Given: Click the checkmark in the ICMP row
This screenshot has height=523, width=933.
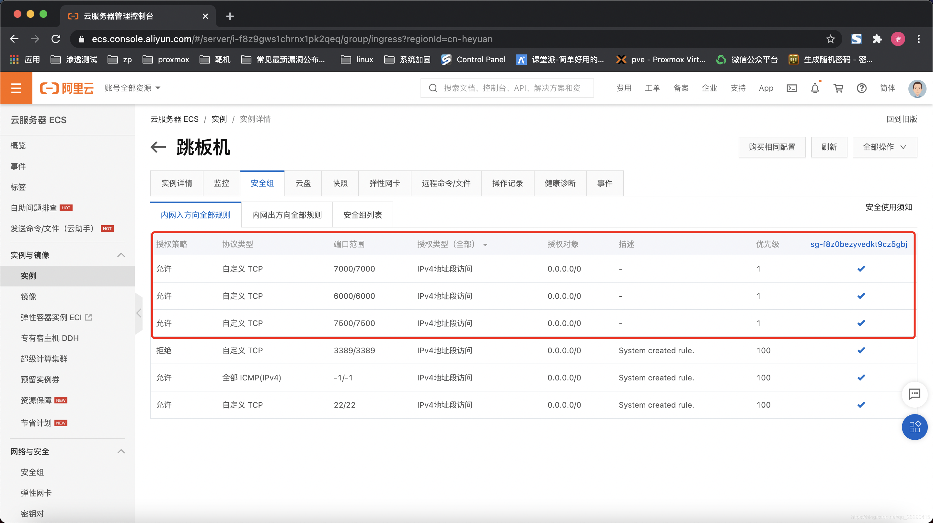Looking at the screenshot, I should coord(861,378).
